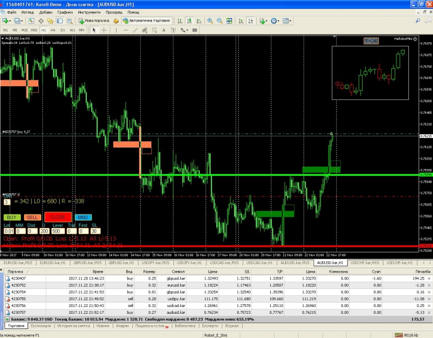The width and height of the screenshot is (433, 338).
Task: Zoom out on the chart
Action: (x=220, y=21)
